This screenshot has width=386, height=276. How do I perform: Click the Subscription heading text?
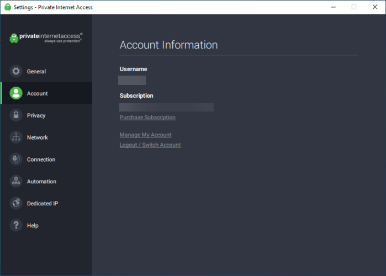[136, 95]
